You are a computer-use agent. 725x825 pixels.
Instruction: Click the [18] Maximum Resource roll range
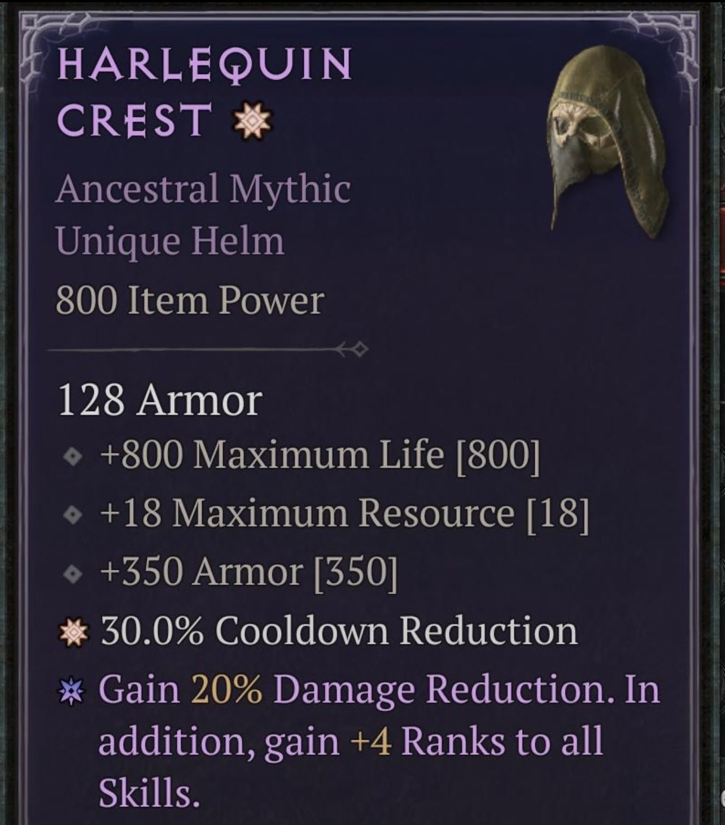(558, 513)
